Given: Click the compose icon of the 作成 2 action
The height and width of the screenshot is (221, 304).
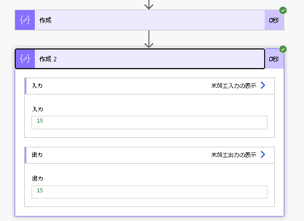Looking at the screenshot, I should click(x=25, y=59).
